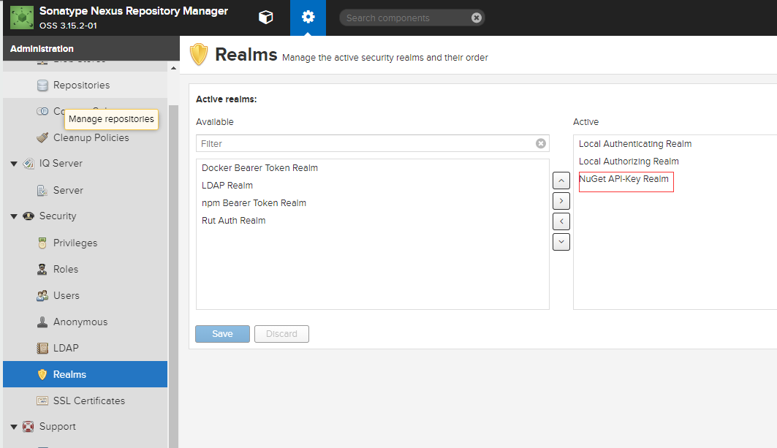Image resolution: width=777 pixels, height=448 pixels.
Task: Select Realms in sidebar
Action: (x=86, y=374)
